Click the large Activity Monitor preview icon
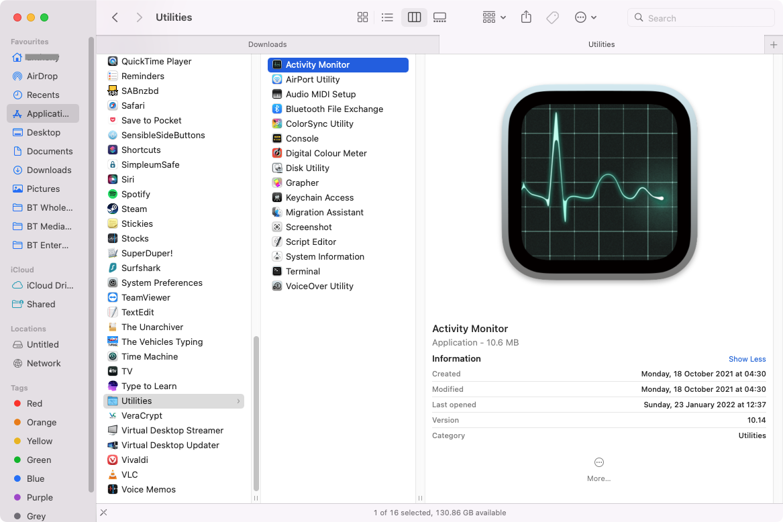The image size is (783, 522). [x=599, y=182]
